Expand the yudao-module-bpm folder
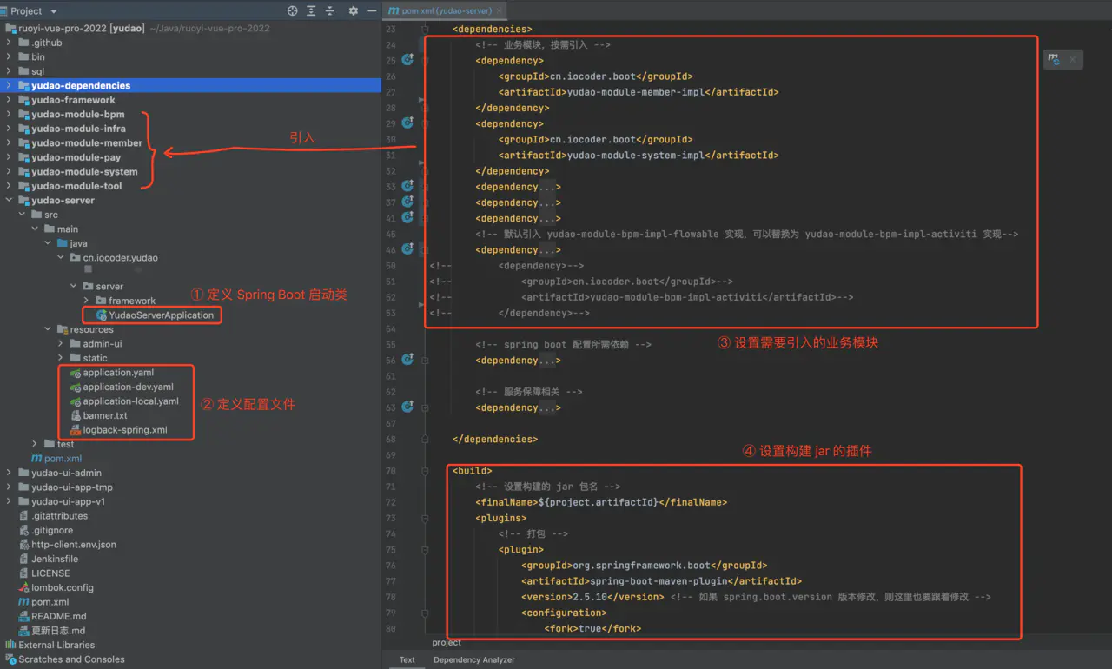The height and width of the screenshot is (669, 1112). [x=10, y=115]
